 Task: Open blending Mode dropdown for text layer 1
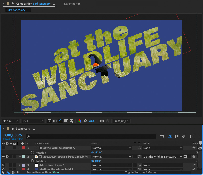click(x=111, y=148)
